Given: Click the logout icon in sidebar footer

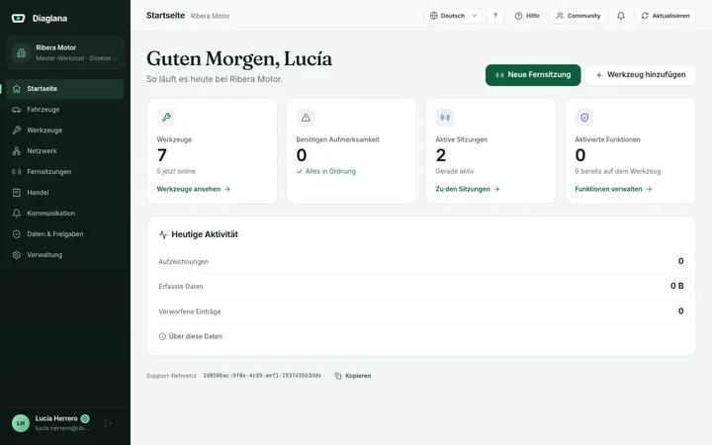Looking at the screenshot, I should point(108,423).
